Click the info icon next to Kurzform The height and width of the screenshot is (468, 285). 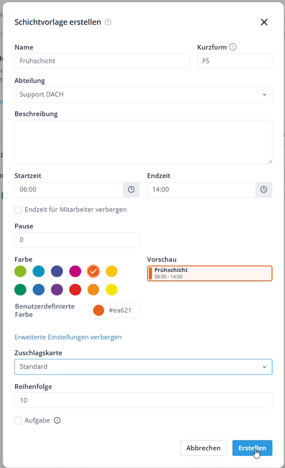233,47
